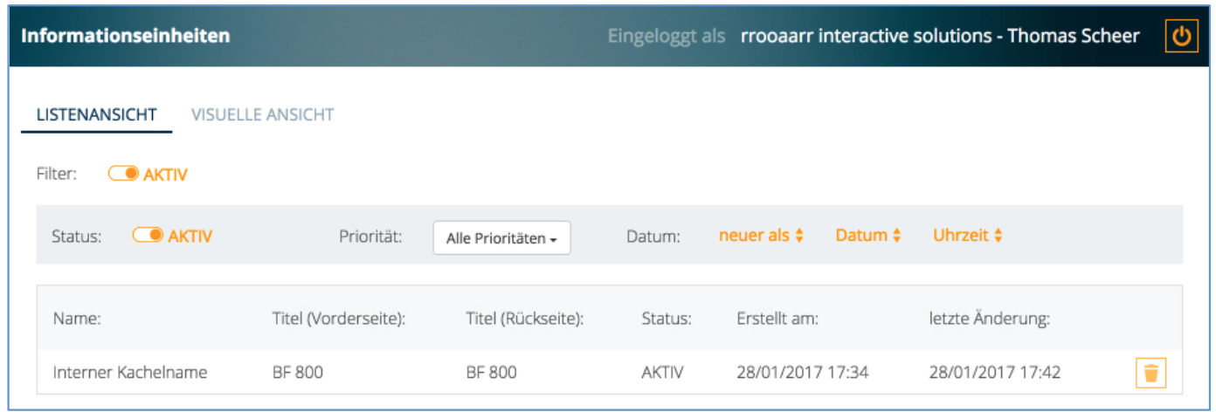
Task: Click the Informationseinheiten header title
Action: coord(126,36)
